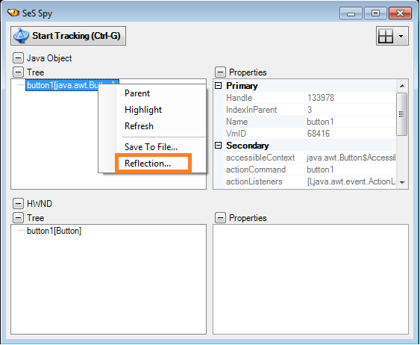This screenshot has width=420, height=345.
Task: Collapse the Primary property group
Action: [219, 86]
